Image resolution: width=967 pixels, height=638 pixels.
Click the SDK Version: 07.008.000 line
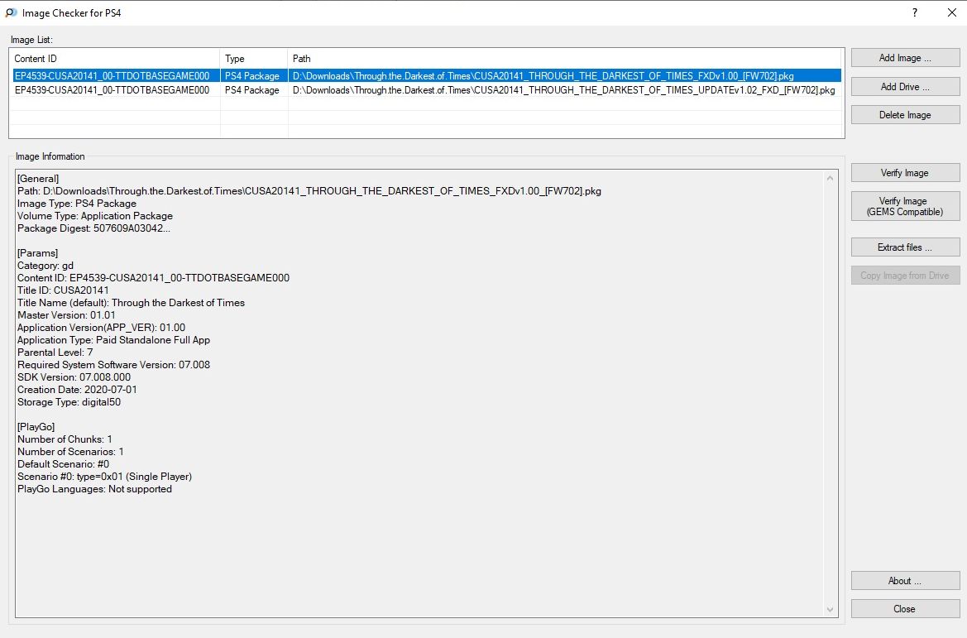tap(74, 377)
